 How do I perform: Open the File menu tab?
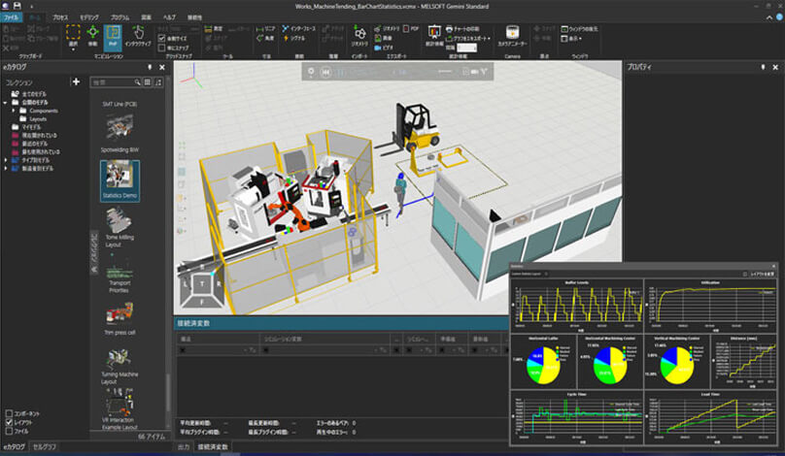point(11,17)
